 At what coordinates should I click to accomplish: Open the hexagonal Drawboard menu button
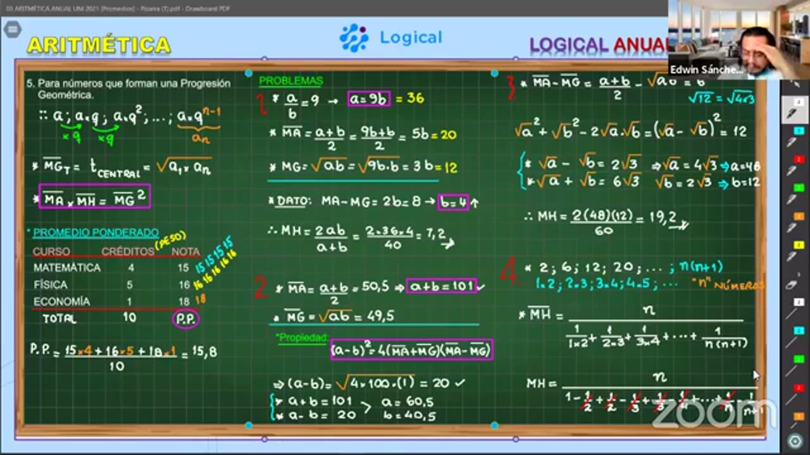(12, 29)
